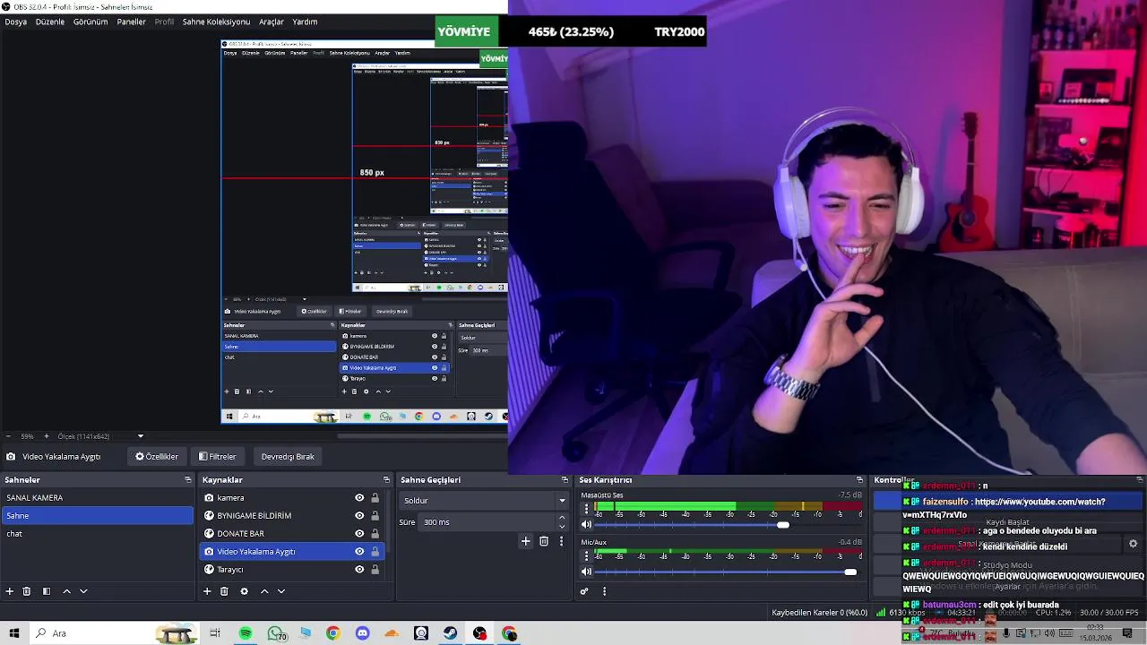Mute the Masaüstü Ses channel
1147x645 pixels.
[x=587, y=525]
